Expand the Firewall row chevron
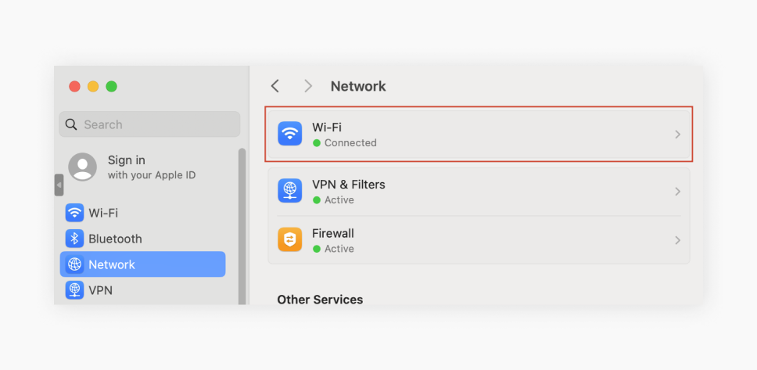 click(x=678, y=240)
